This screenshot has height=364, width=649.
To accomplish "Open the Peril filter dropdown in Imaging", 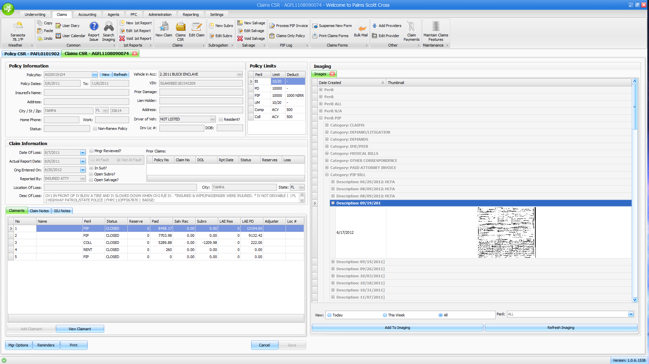I will click(x=631, y=314).
